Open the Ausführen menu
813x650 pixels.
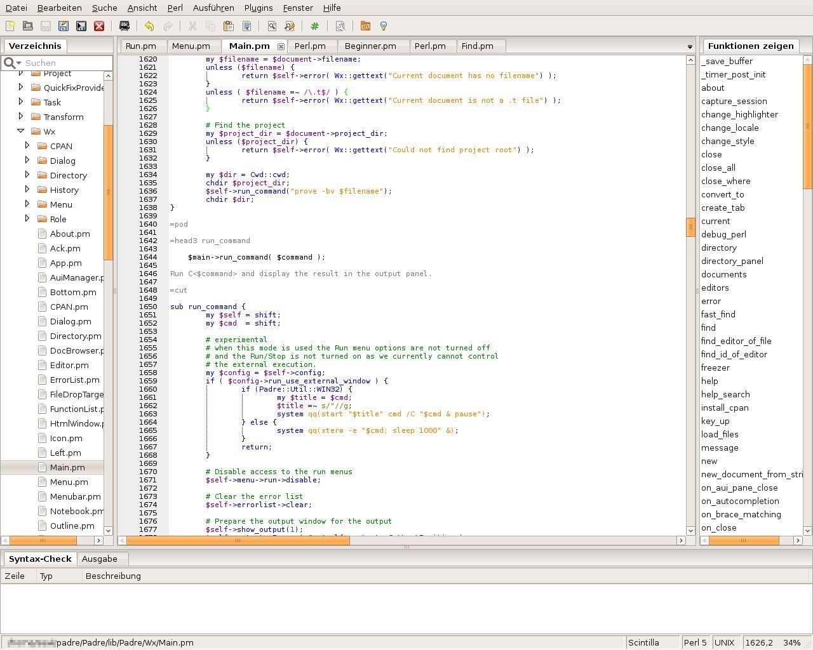[x=213, y=8]
